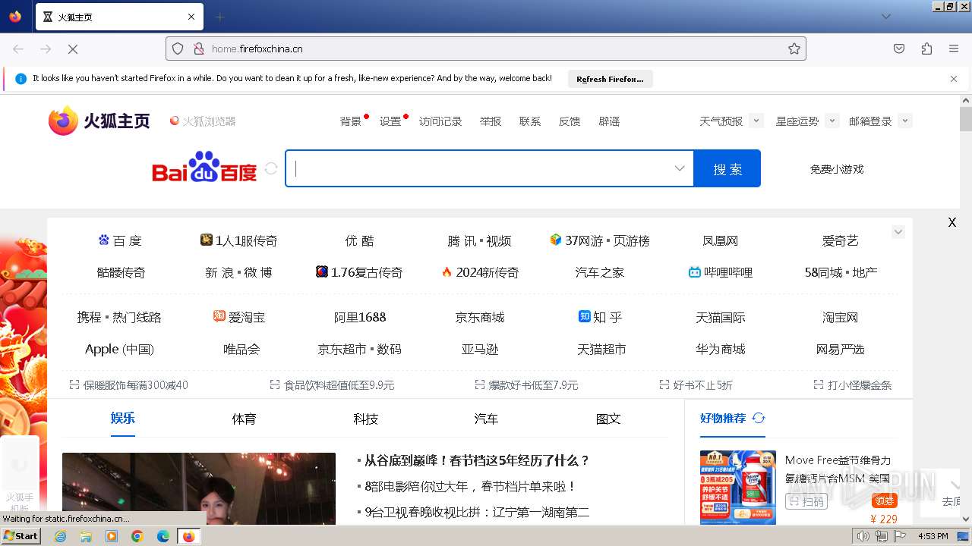Switch to the 娱乐 news tab
Image resolution: width=972 pixels, height=546 pixels.
(x=122, y=418)
